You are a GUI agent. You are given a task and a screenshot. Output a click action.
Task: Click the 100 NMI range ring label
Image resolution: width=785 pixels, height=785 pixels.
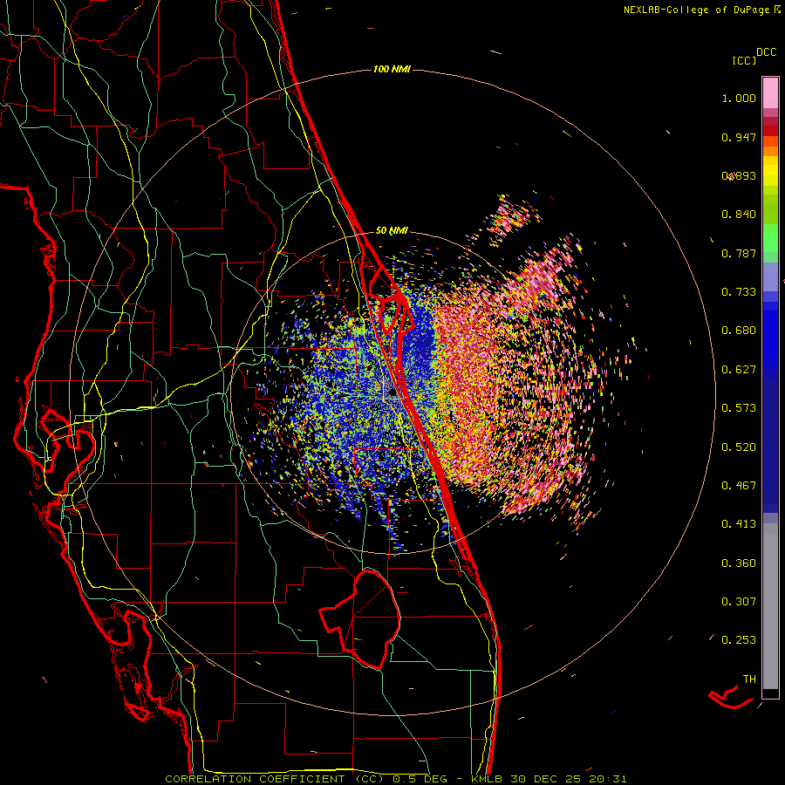(392, 69)
